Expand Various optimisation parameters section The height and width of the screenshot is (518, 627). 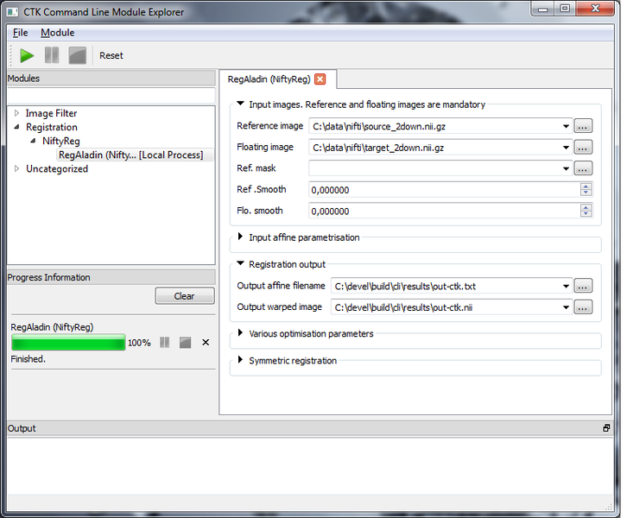pos(241,334)
